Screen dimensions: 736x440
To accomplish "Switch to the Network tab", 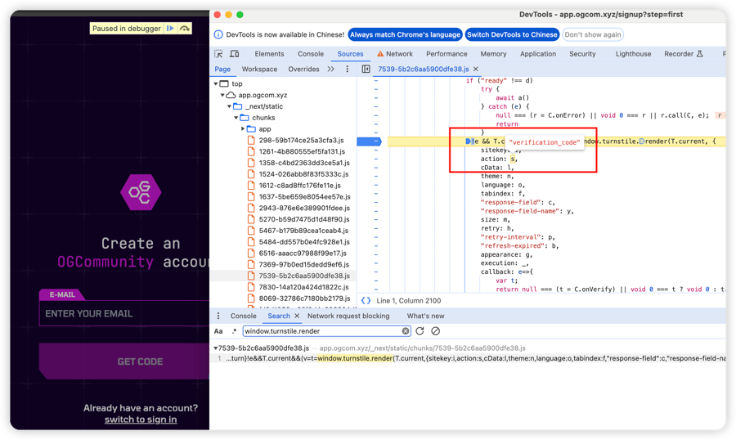I will coord(398,54).
